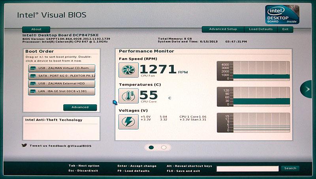Viewport: 316px width, 179px height.
Task: Focus the search input field
Action: [248, 168]
